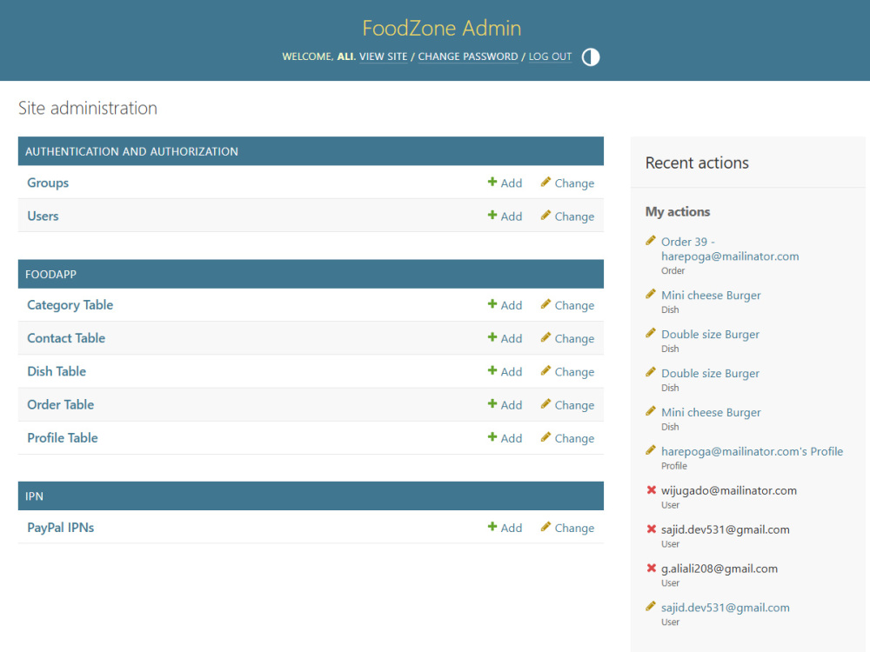Click the pencil icon for changing Users
This screenshot has height=652, width=870.
pos(546,215)
